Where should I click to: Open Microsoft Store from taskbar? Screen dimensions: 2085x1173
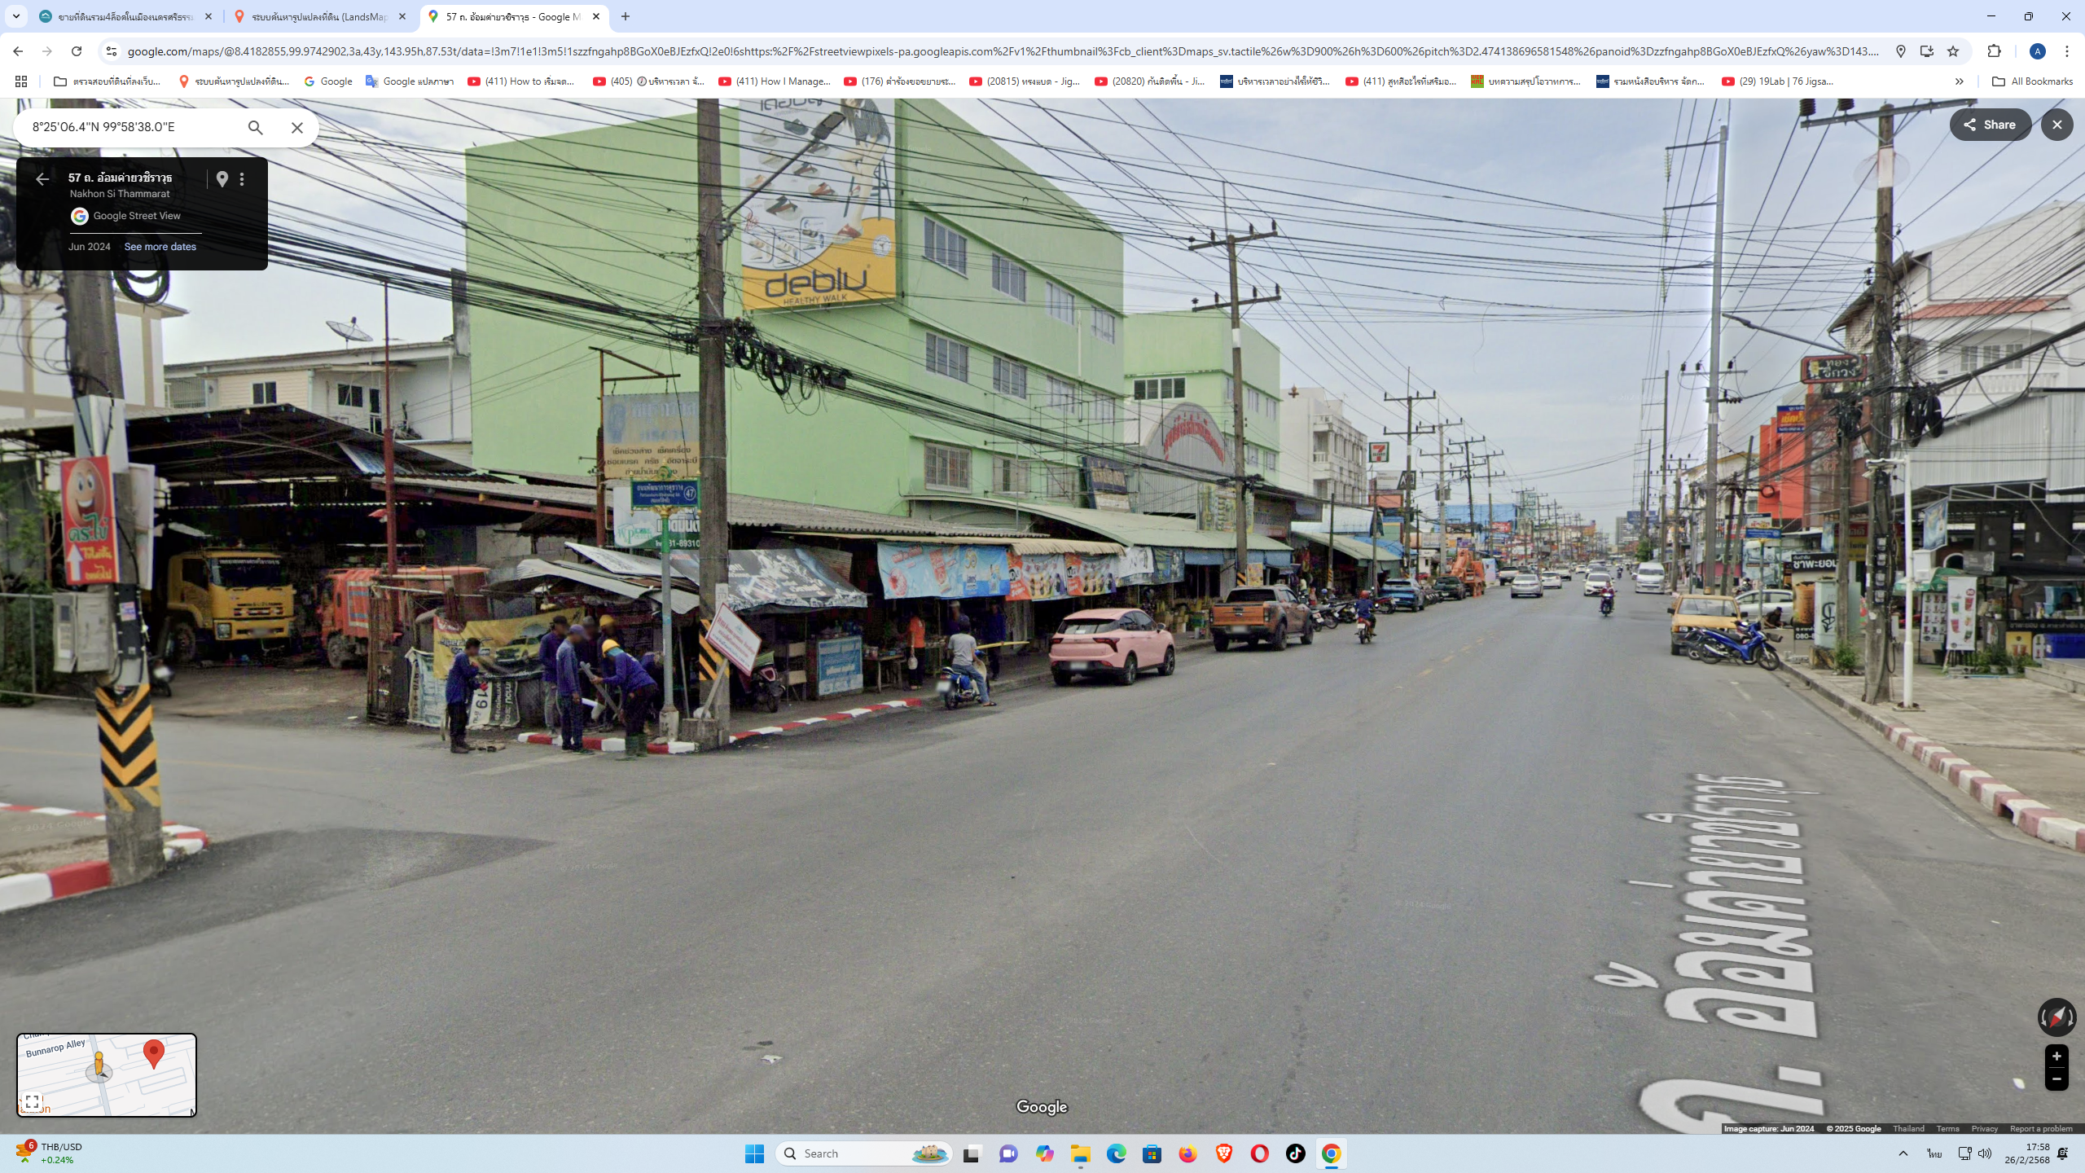[x=1152, y=1153]
